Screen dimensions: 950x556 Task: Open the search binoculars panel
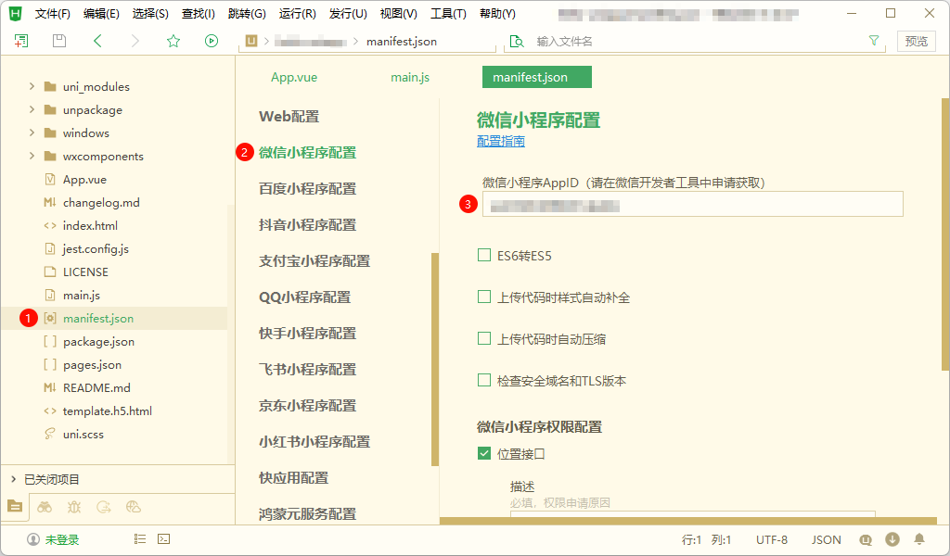45,507
